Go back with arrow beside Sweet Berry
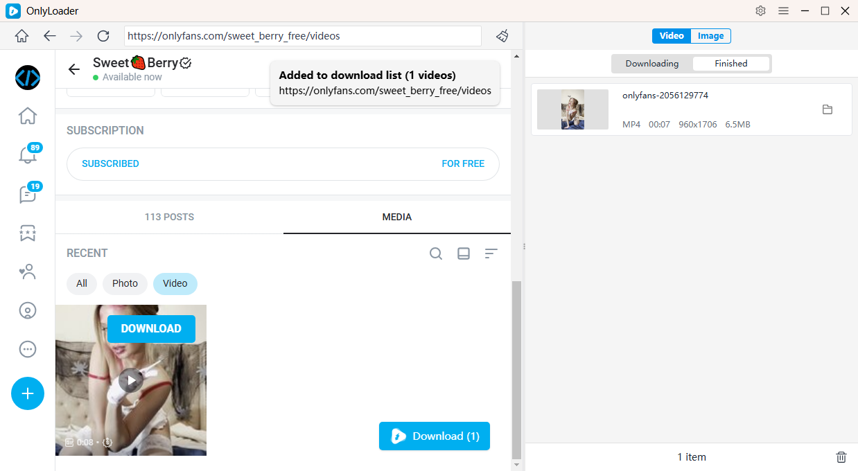858x471 pixels. click(x=74, y=69)
